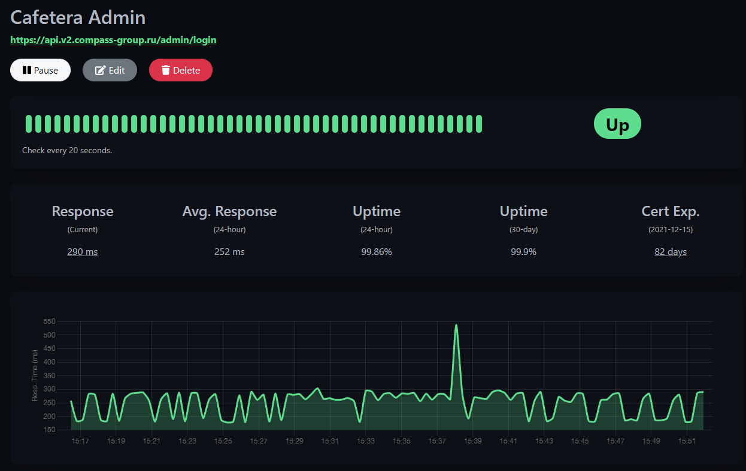Click the pause icon in Pause button
Image resolution: width=746 pixels, height=471 pixels.
pyautogui.click(x=26, y=70)
